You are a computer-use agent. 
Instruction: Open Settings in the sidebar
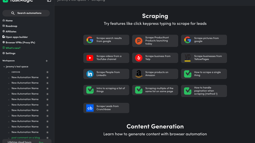[x=10, y=53]
